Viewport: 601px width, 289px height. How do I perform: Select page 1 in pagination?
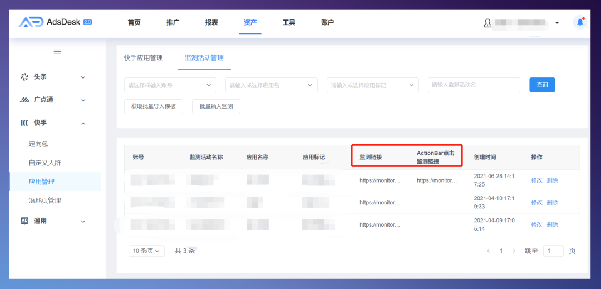501,251
